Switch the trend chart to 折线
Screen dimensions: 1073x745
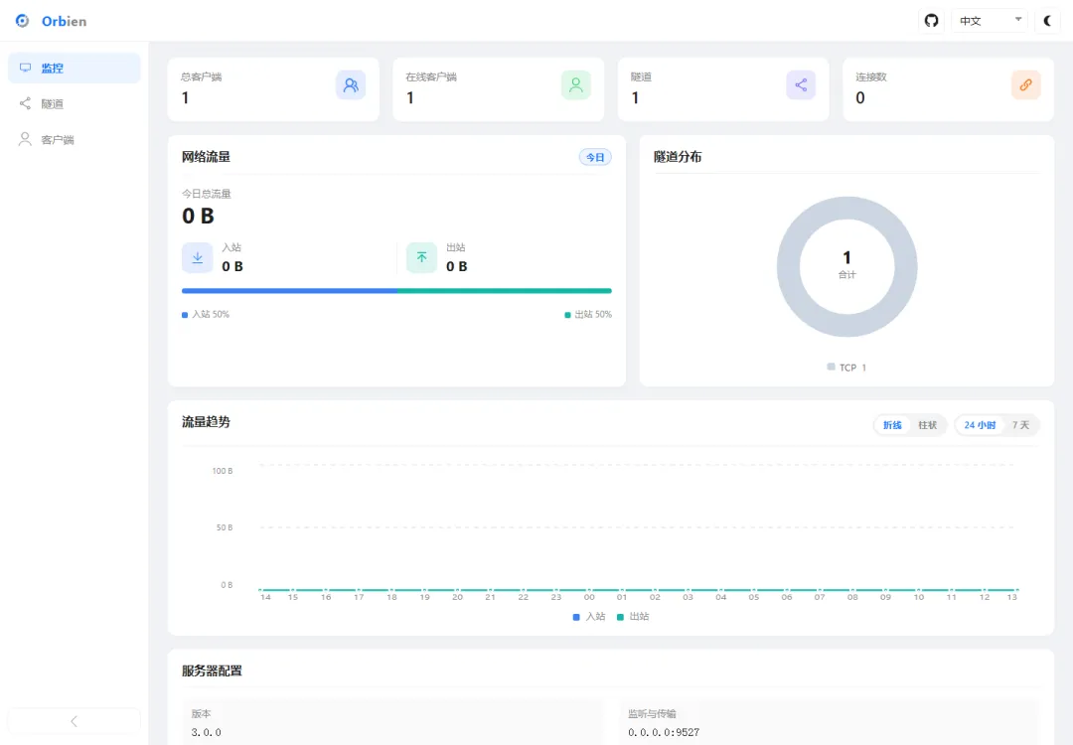pyautogui.click(x=892, y=425)
